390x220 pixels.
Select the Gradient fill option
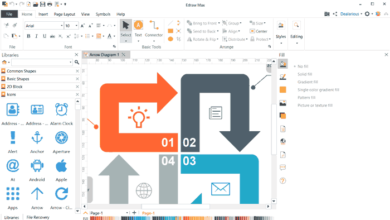[x=308, y=82]
